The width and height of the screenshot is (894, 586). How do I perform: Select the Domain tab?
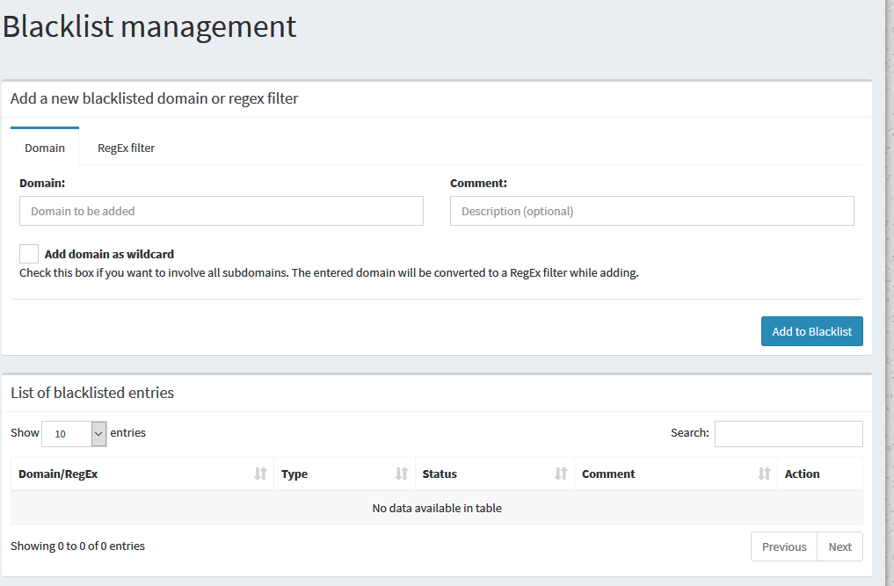[x=44, y=148]
